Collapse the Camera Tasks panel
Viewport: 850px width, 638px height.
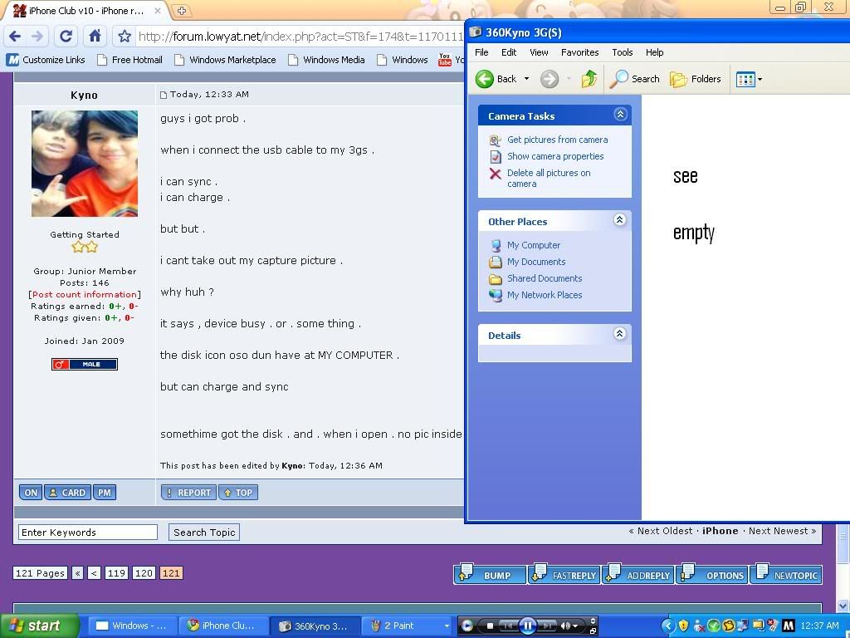[620, 115]
